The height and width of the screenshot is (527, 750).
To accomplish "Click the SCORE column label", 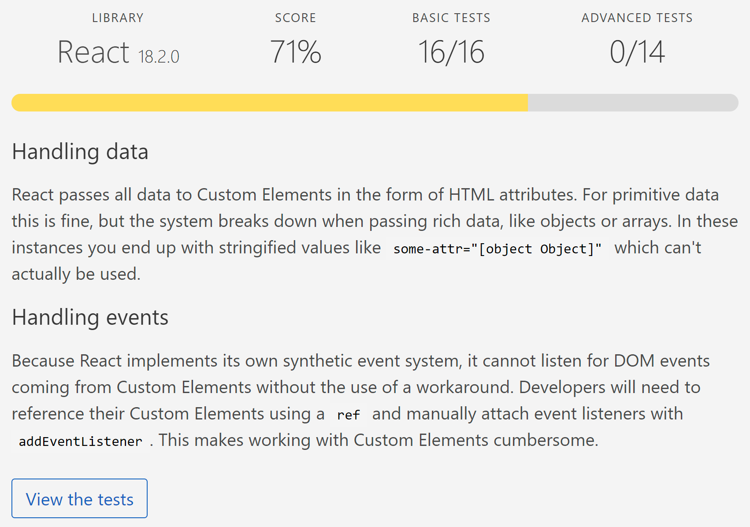I will (295, 18).
